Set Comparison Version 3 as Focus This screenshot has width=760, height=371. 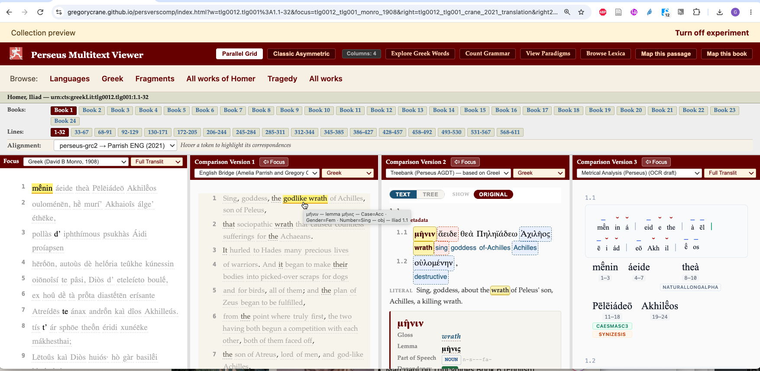tap(656, 162)
